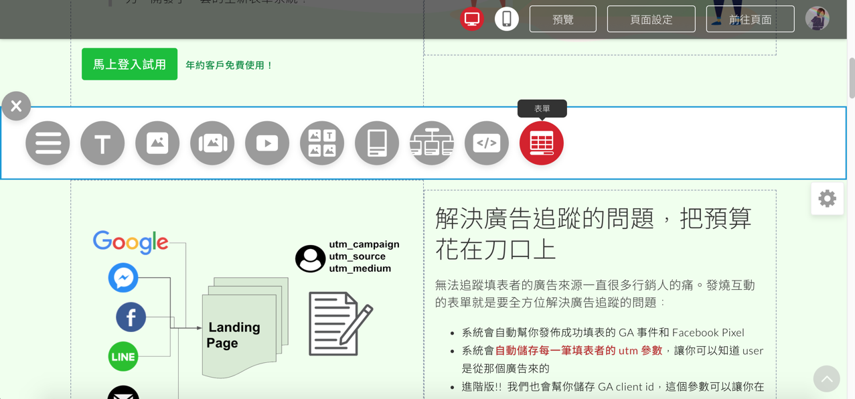Insert an image block

(157, 143)
